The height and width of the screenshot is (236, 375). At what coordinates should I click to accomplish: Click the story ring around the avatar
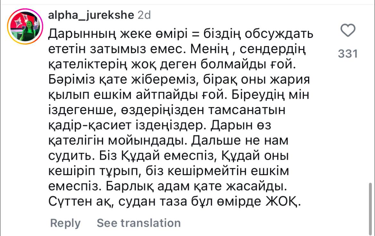pyautogui.click(x=25, y=26)
